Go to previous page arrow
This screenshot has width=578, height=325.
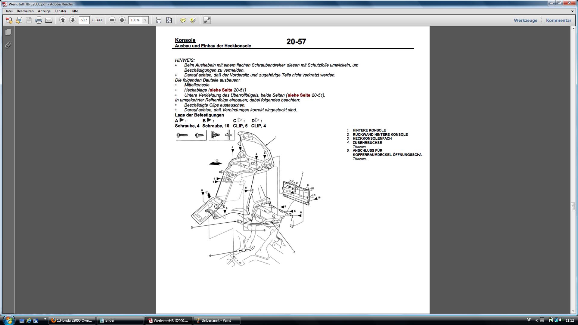tap(63, 20)
